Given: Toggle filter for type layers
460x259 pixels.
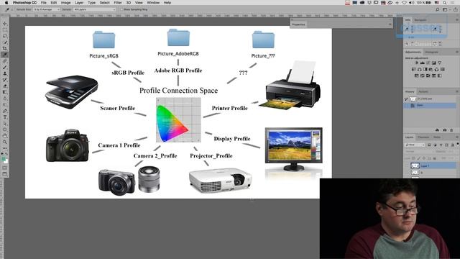Looking at the screenshot, I should (x=441, y=145).
